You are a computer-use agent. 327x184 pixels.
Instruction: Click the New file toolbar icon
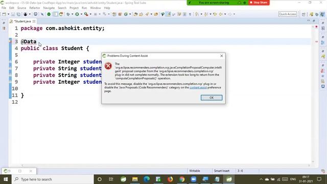pyautogui.click(x=4, y=14)
